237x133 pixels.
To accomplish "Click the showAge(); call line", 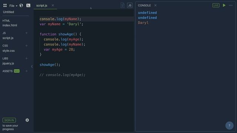I will [x=50, y=65].
